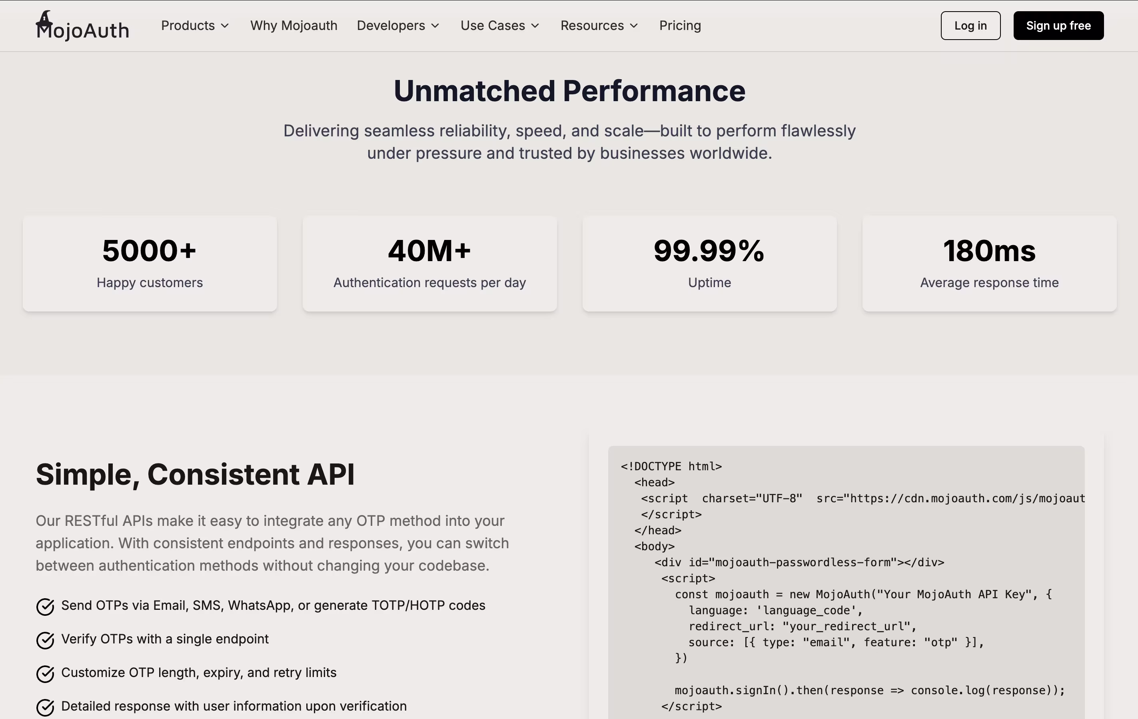Click the 99.99% Uptime stat card
1138x719 pixels.
pos(709,263)
